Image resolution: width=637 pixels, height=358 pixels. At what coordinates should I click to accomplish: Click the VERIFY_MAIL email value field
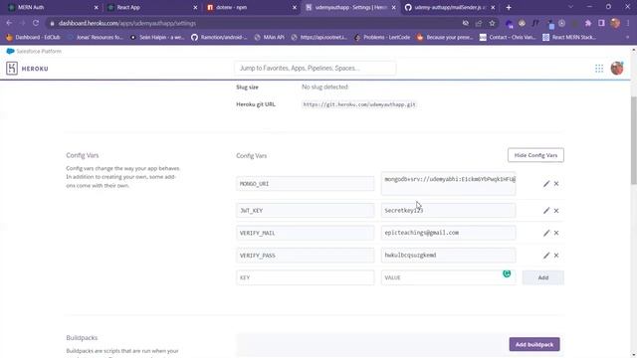[x=449, y=233]
